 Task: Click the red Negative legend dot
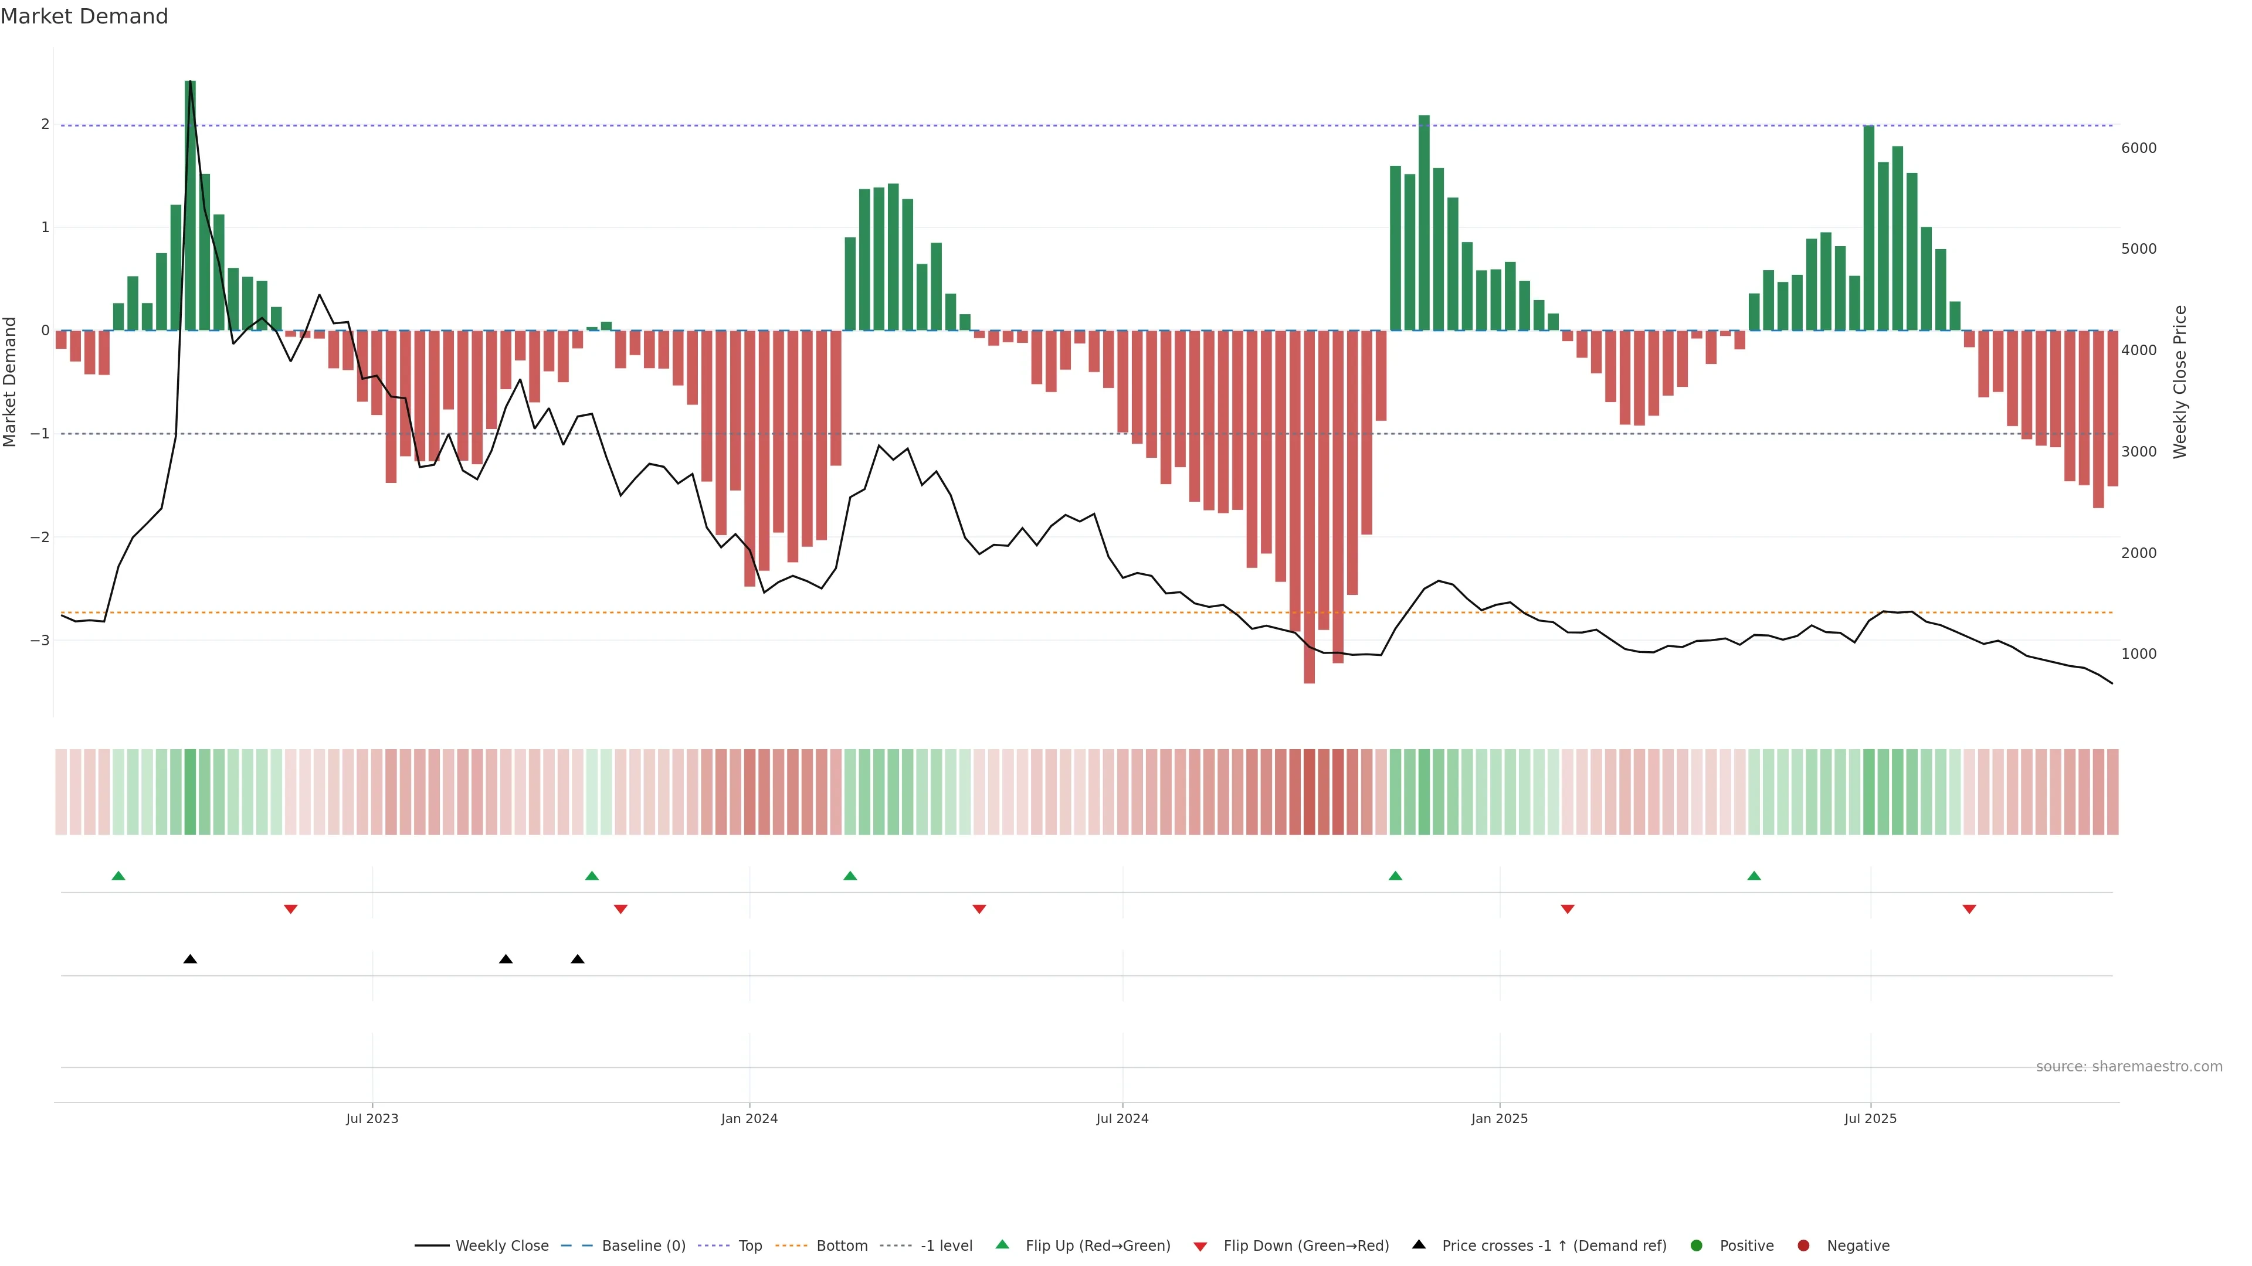click(x=1803, y=1245)
